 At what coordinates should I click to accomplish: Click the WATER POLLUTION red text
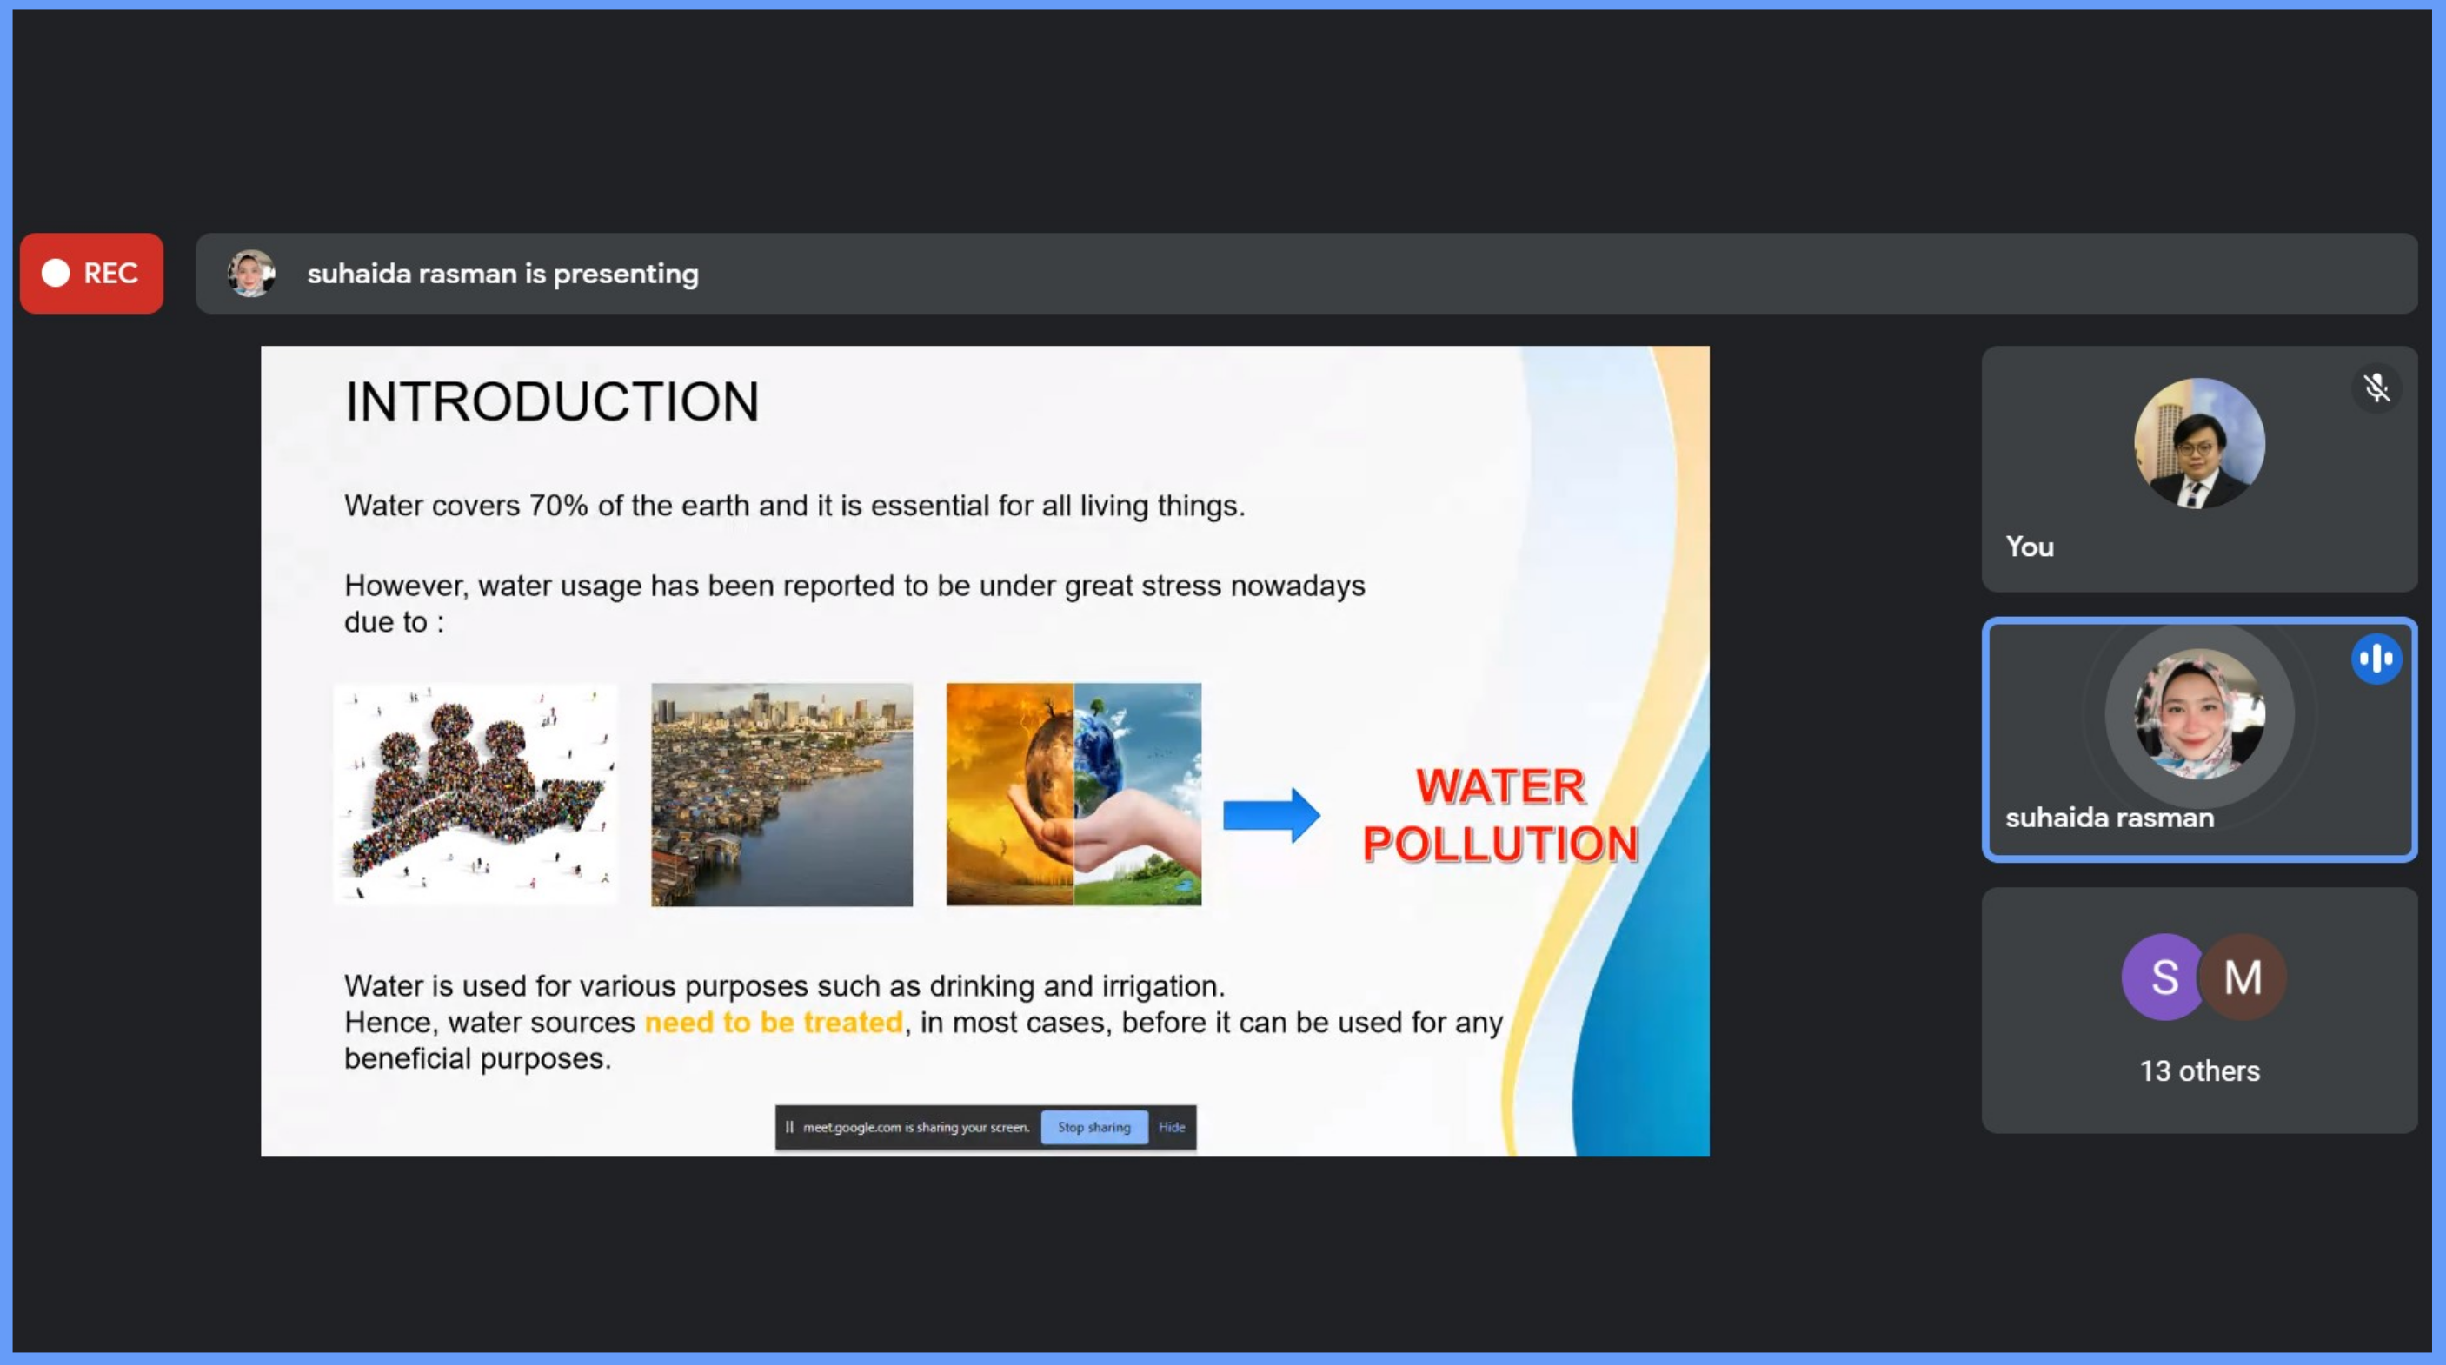pos(1499,814)
